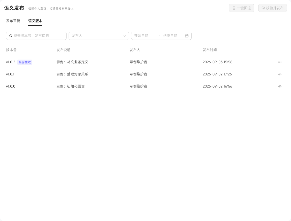Viewport: 291px width, 221px height.
Task: Click the calendar icon in date range
Action: coord(187,36)
